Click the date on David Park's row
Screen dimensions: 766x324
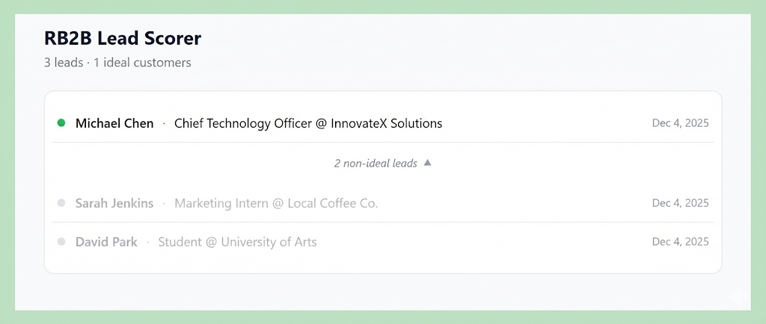(x=680, y=242)
